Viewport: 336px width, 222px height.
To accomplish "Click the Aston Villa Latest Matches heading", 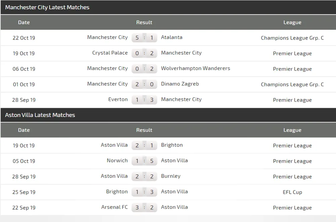I will 40,115.
